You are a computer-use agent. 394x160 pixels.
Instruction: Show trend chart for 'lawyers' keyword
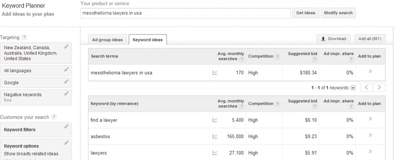[215, 152]
